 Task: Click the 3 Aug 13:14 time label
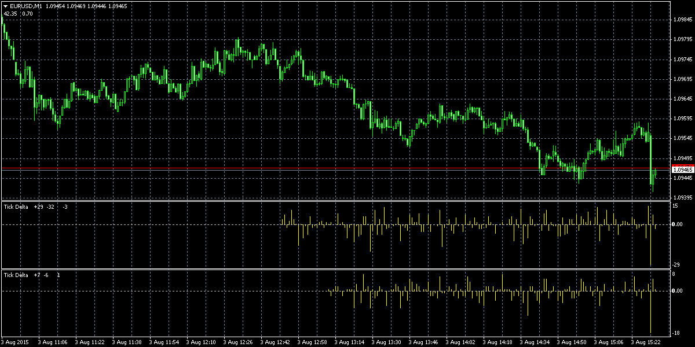[349, 342]
